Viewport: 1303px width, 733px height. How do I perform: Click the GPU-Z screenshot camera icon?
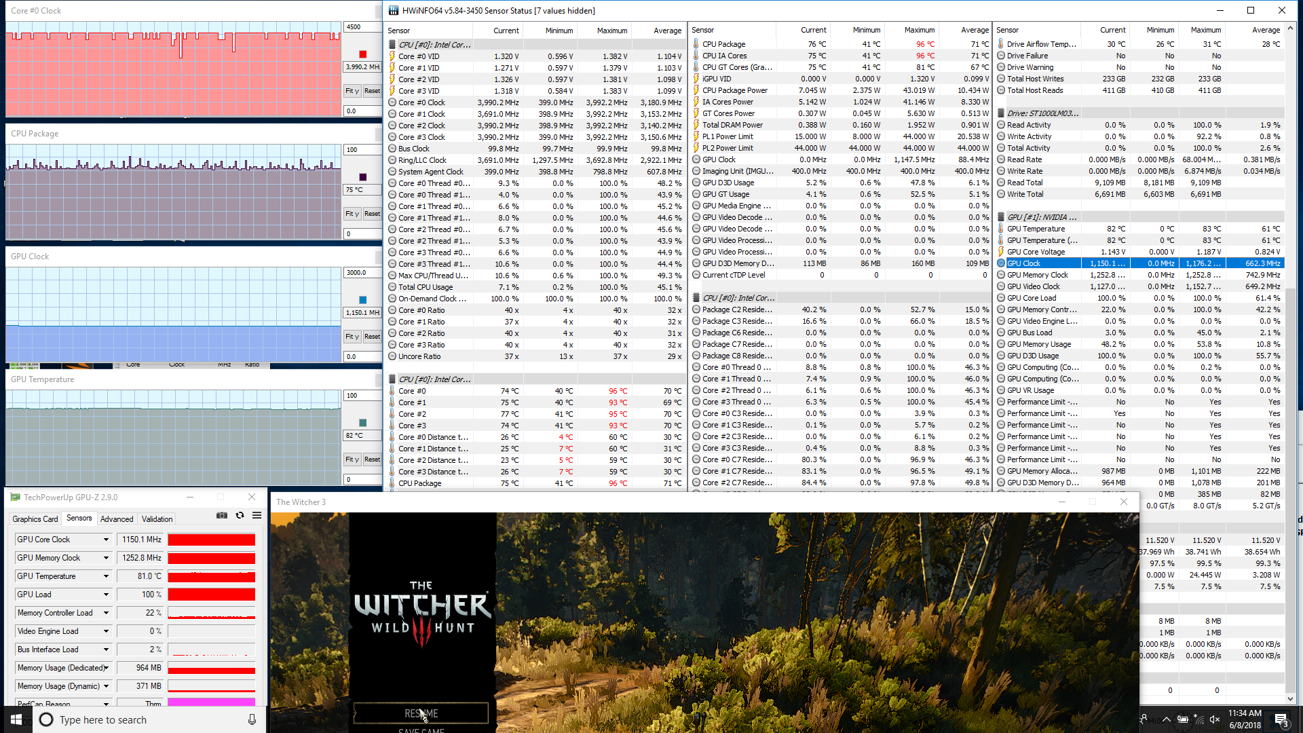[x=222, y=516]
